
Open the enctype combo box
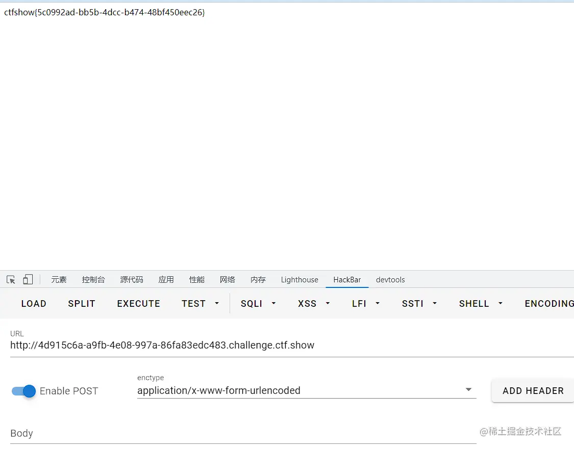[307, 390]
